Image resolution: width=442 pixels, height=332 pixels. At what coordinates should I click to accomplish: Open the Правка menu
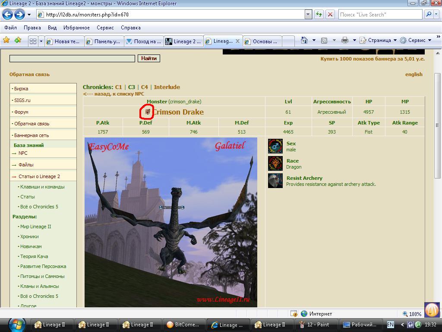click(32, 28)
